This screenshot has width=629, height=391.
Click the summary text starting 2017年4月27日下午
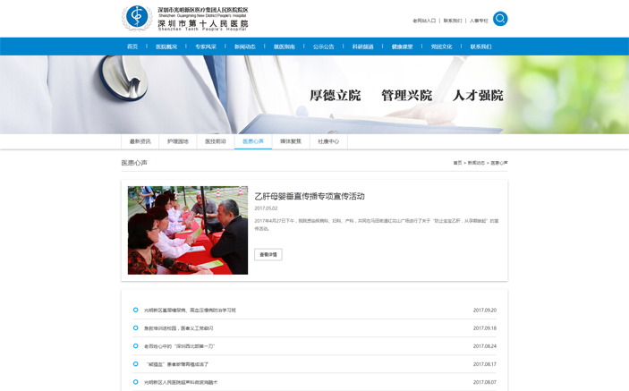(377, 225)
